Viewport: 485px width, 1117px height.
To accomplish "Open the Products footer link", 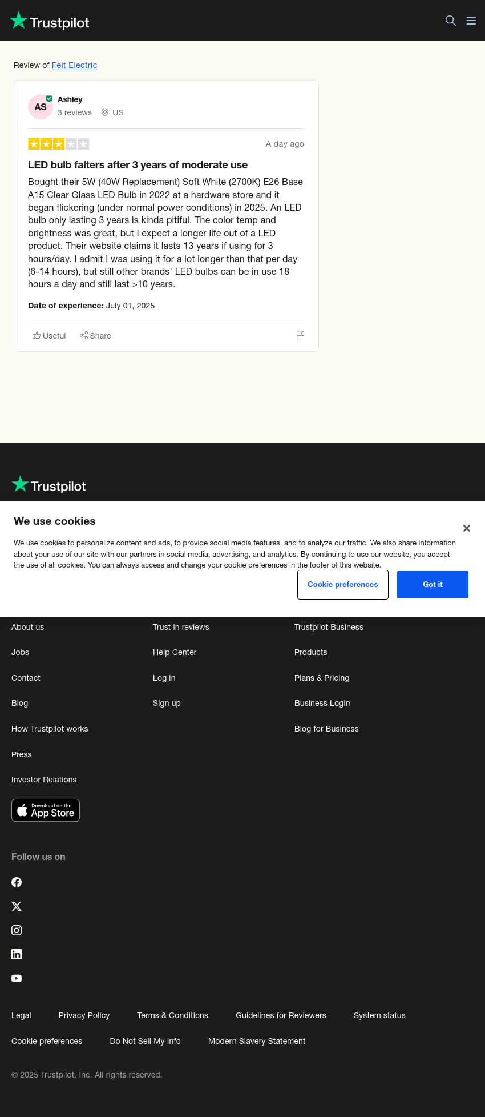I will click(311, 652).
